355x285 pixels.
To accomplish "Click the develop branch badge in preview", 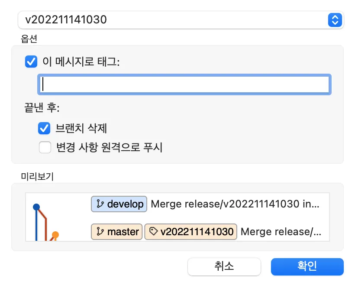I will point(119,204).
